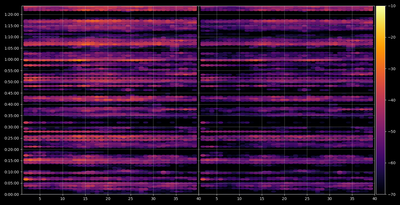The width and height of the screenshot is (400, 205).
Task: Click the 0:00:00 time axis label
Action: (x=12, y=194)
